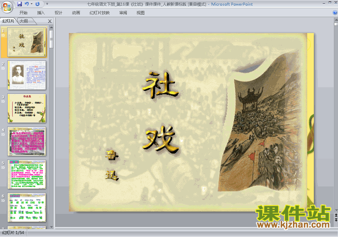Viewport: 338px width, 237px height.
Task: Click the Office button logo
Action: click(x=7, y=7)
